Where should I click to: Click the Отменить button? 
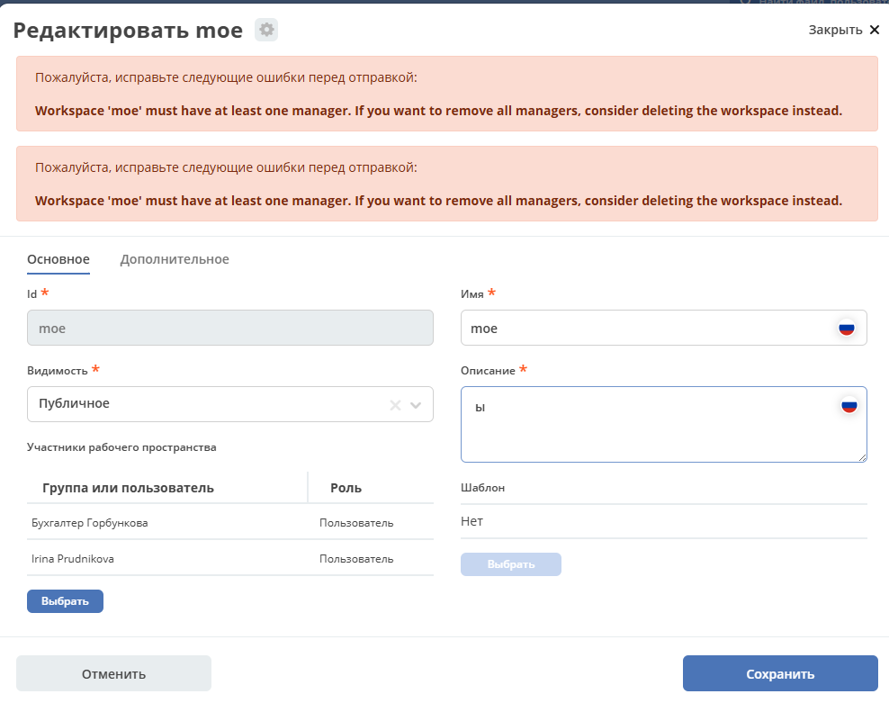click(x=113, y=673)
